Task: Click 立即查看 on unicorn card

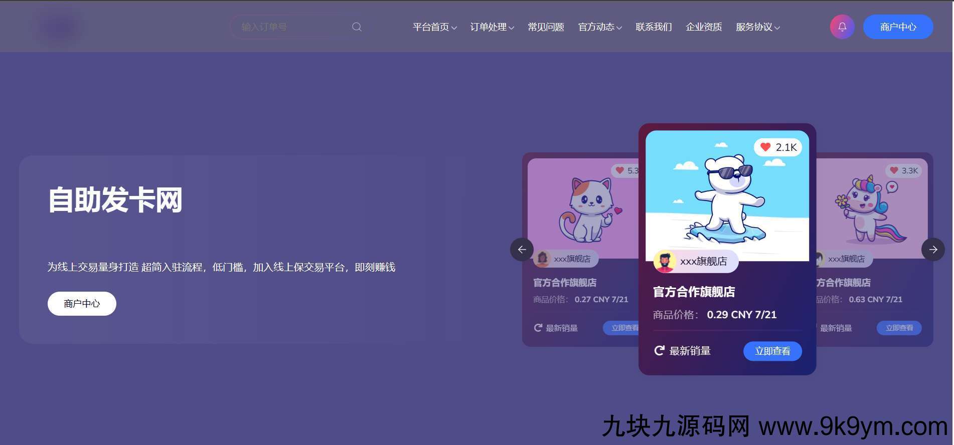Action: tap(899, 328)
